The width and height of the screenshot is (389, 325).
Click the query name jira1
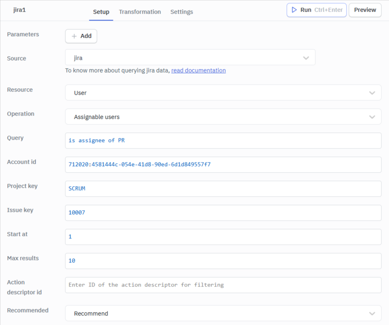point(20,10)
